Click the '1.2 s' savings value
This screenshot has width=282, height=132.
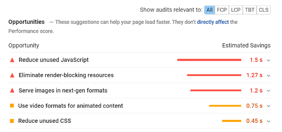click(x=256, y=90)
